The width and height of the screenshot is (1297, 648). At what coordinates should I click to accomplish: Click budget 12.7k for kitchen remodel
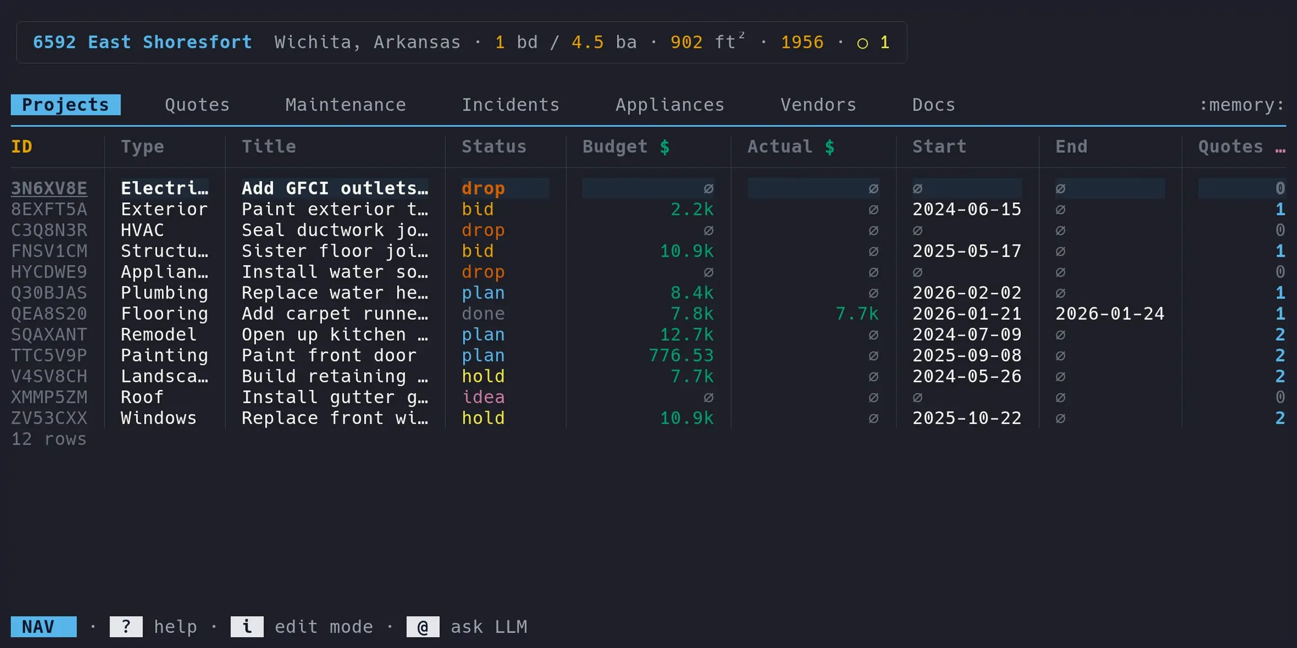pyautogui.click(x=687, y=335)
